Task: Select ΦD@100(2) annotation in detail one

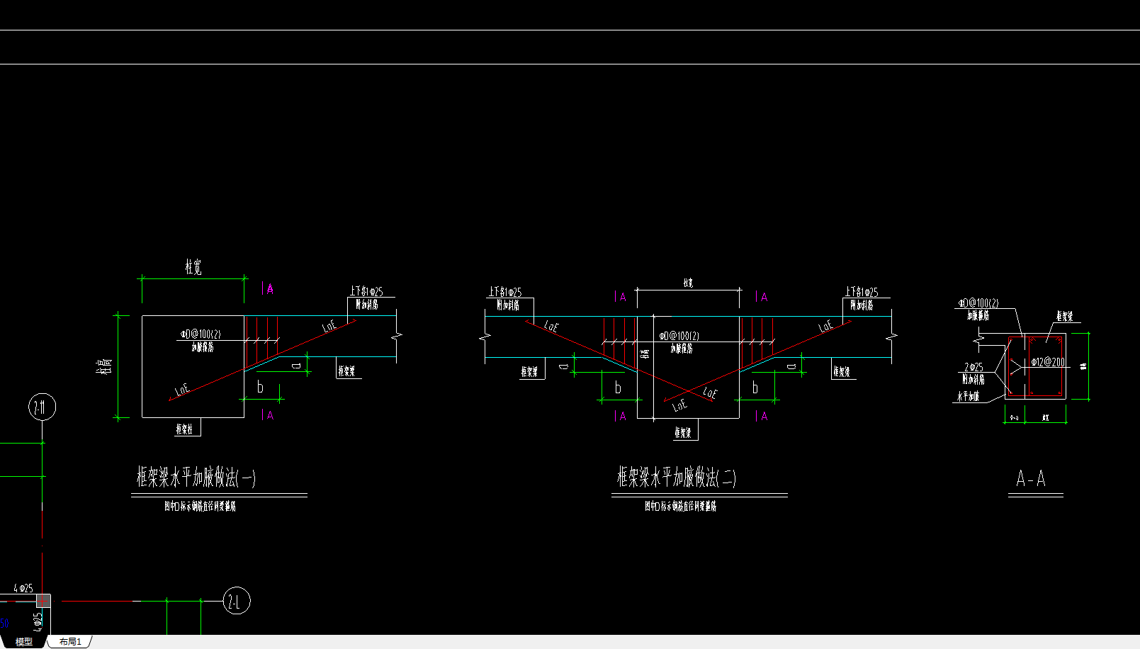Action: (x=201, y=334)
